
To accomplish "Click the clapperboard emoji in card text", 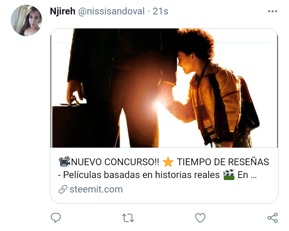I will coord(229,174).
